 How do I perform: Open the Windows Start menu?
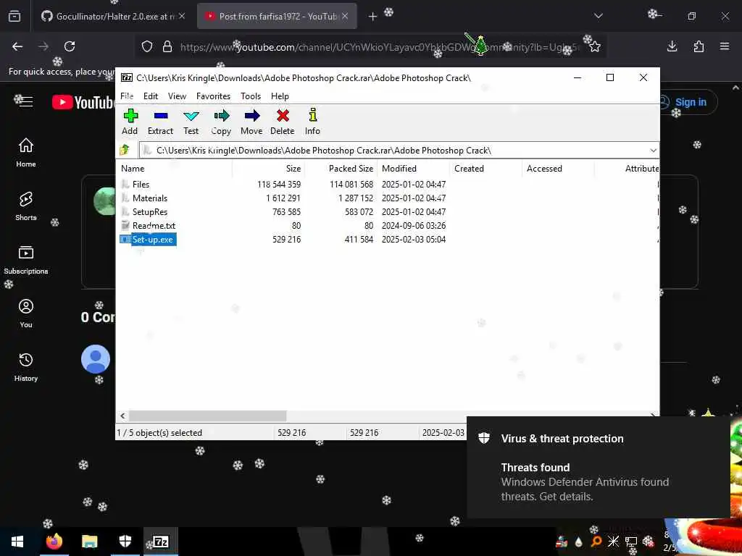17,542
